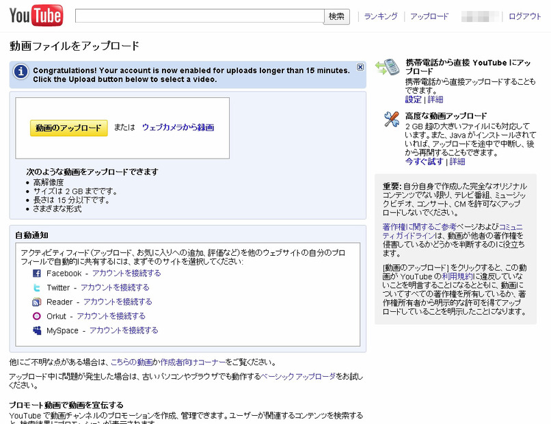Open the コミュニティガイドライン link
The image size is (551, 424).
click(x=453, y=231)
